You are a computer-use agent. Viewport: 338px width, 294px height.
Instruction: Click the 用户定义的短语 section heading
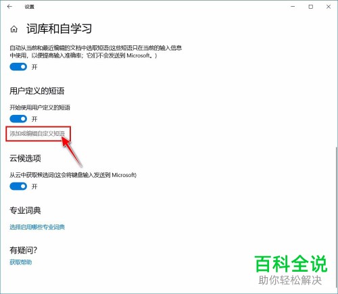click(37, 91)
